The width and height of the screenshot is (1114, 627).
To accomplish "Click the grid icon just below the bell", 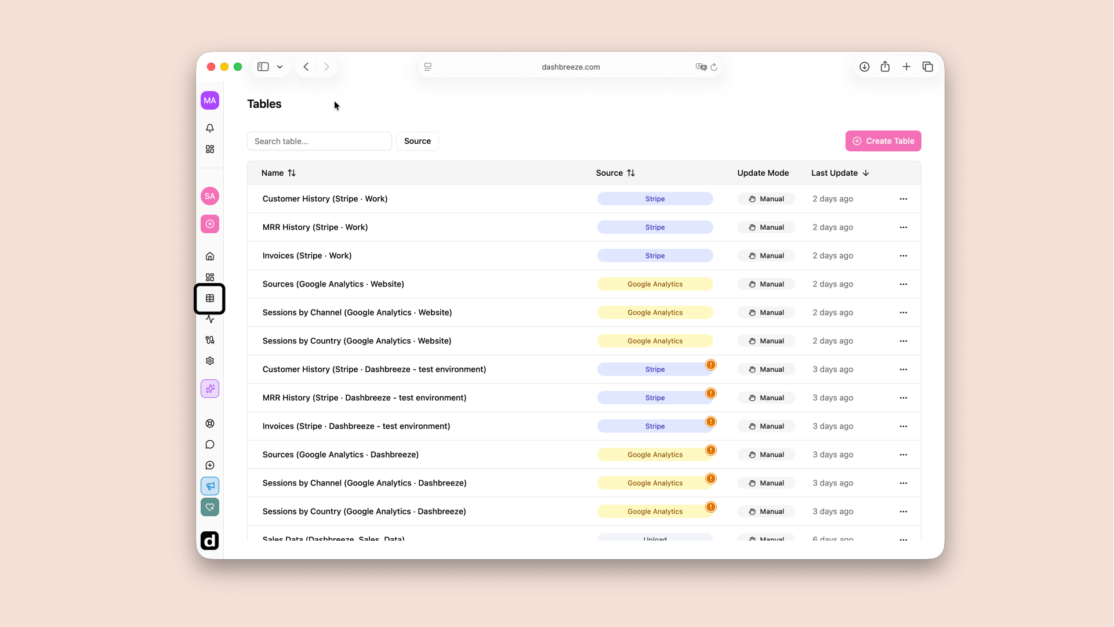I will [210, 149].
